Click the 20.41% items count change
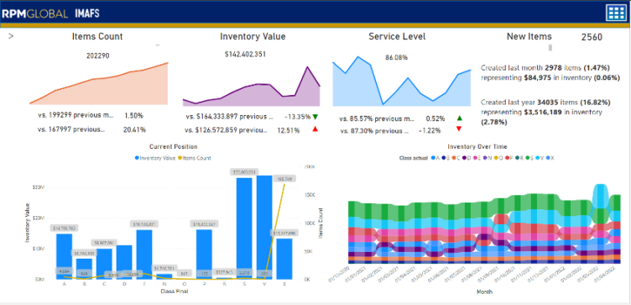This screenshot has width=631, height=305. (134, 129)
